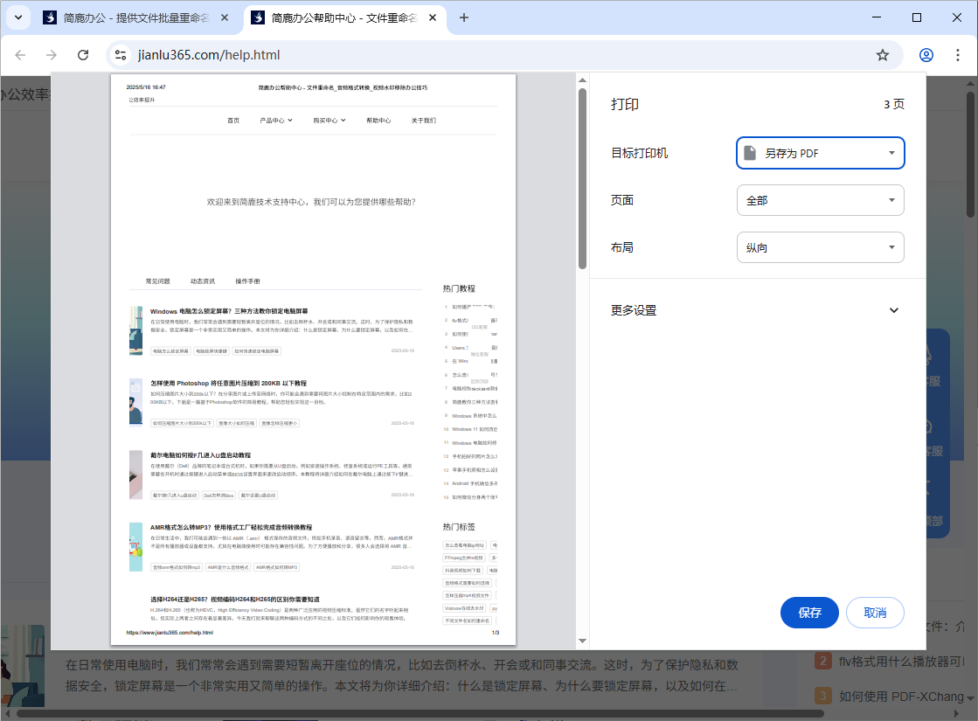
Task: Open a new tab with the plus icon
Action: pos(464,17)
